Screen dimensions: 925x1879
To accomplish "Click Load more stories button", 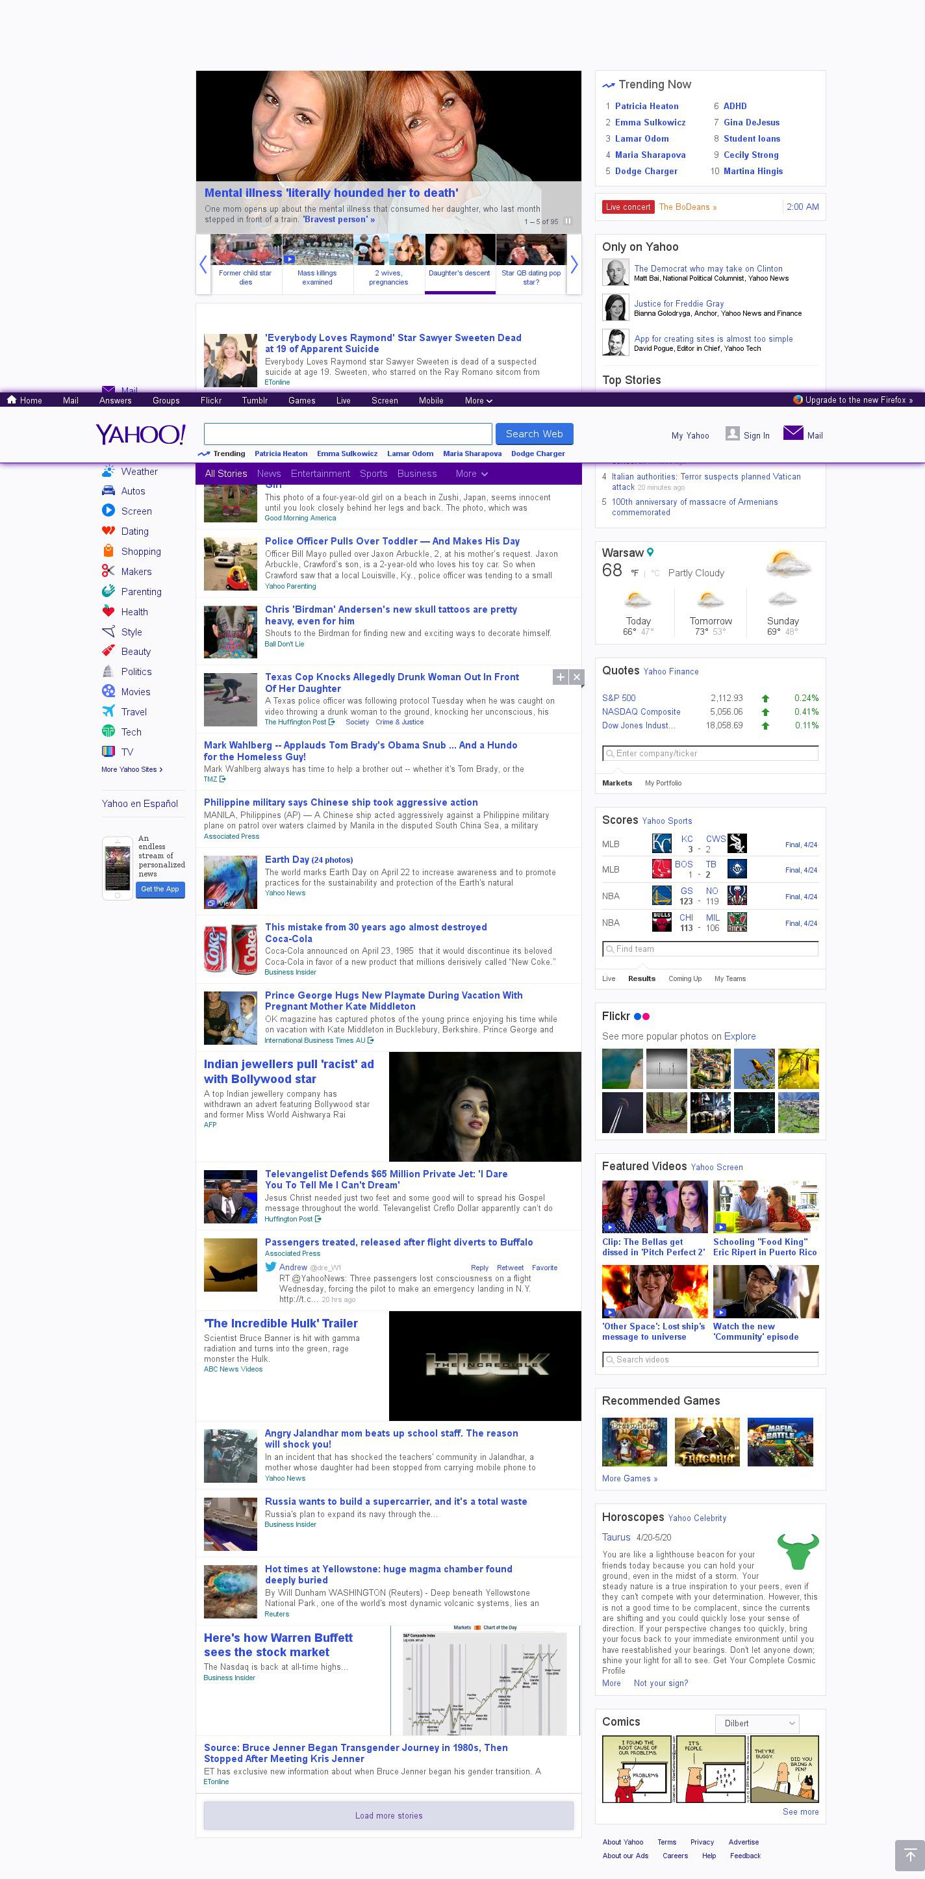I will pos(388,1815).
